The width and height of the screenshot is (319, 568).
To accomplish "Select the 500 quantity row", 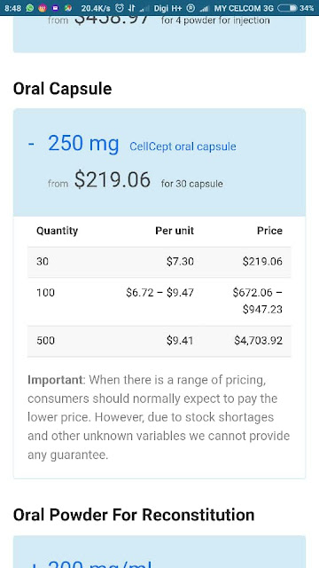I will click(159, 341).
